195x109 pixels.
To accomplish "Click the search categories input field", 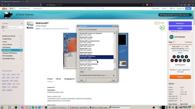I will pyautogui.click(x=16, y=27).
